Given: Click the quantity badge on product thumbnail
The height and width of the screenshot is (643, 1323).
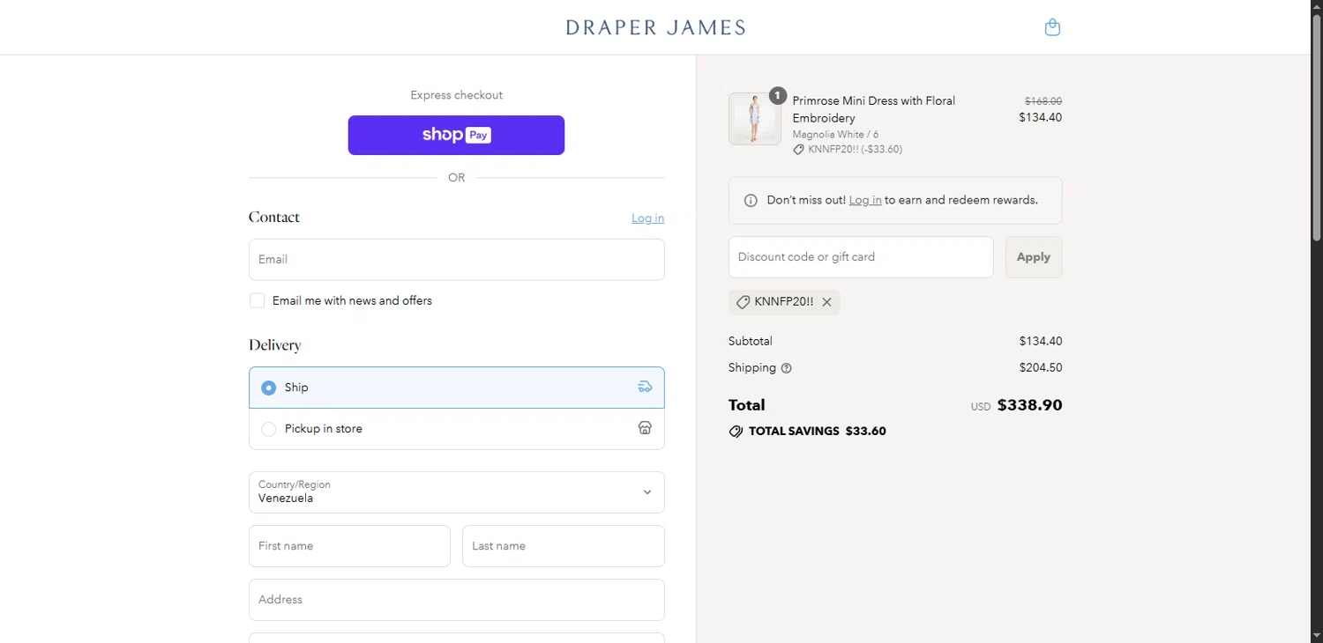Looking at the screenshot, I should 777,95.
